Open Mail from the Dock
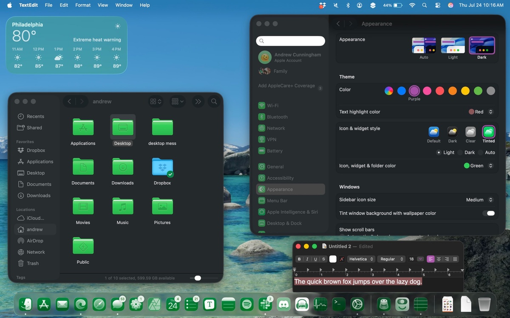The width and height of the screenshot is (510, 318). (x=62, y=304)
